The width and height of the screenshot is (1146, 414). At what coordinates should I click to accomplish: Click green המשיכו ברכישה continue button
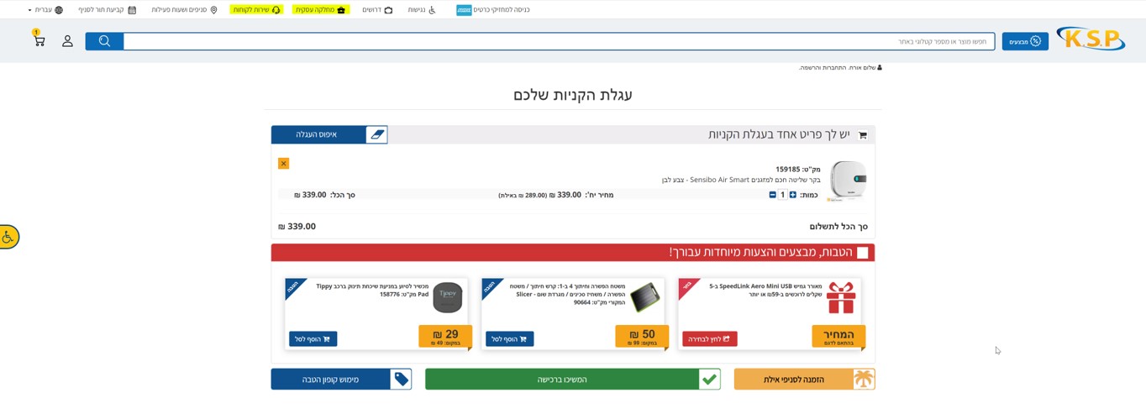point(573,380)
